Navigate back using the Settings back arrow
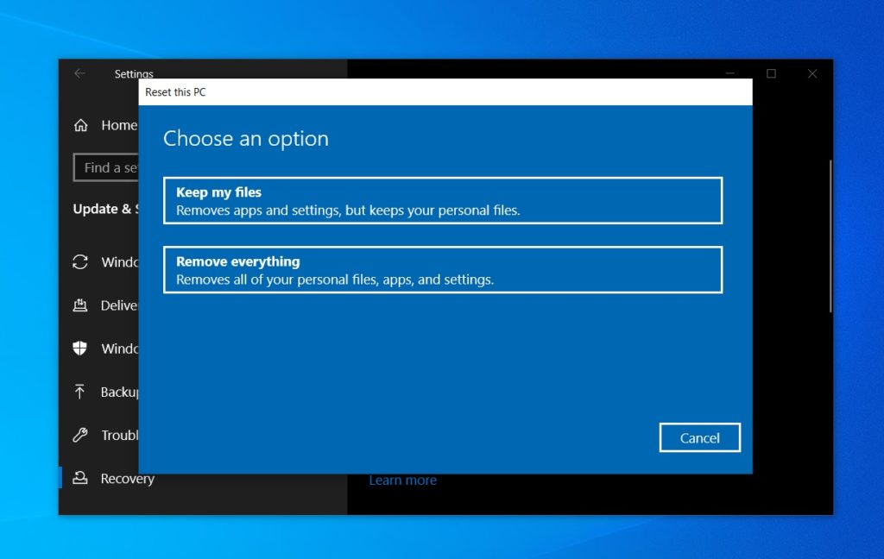884x559 pixels. [x=79, y=73]
